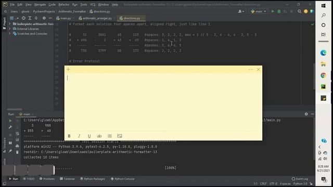Open the Project view selector dropdown
The image size is (333, 187).
(14, 18)
